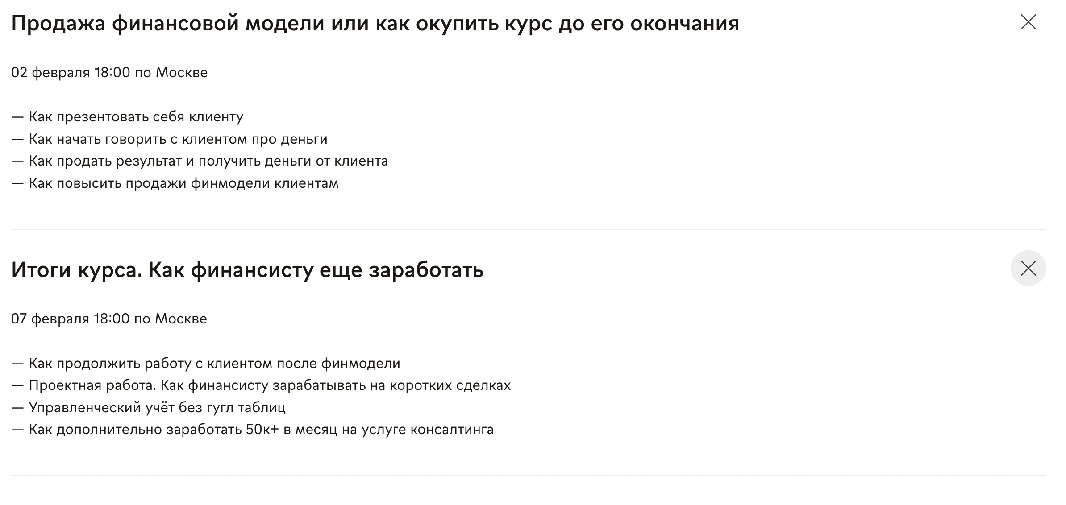Select "Управленческий учёт без гугл таблиц" line

coord(157,407)
